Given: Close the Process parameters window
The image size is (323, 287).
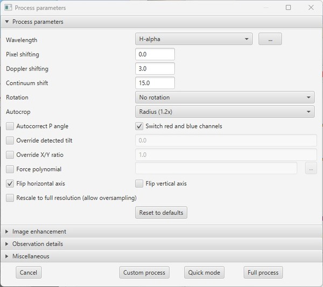Looking at the screenshot, I should pos(311,8).
